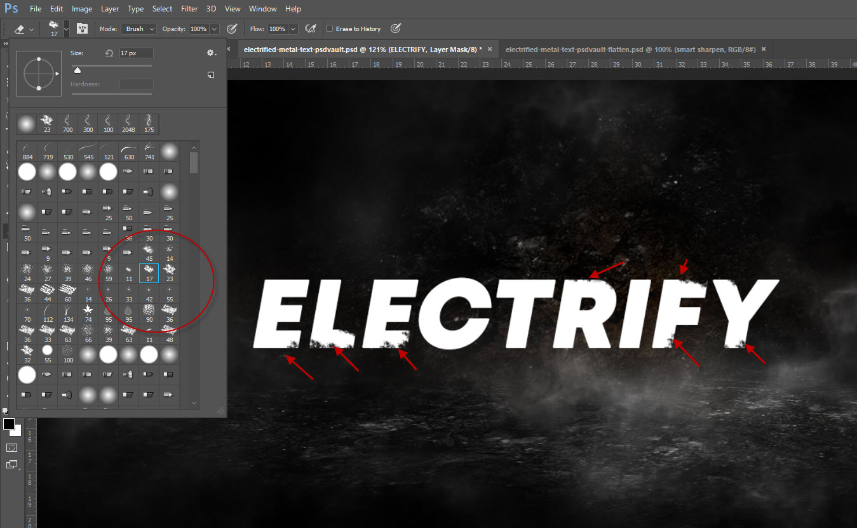Open the eraser brush preset picker arrow
857x528 pixels.
coord(66,29)
